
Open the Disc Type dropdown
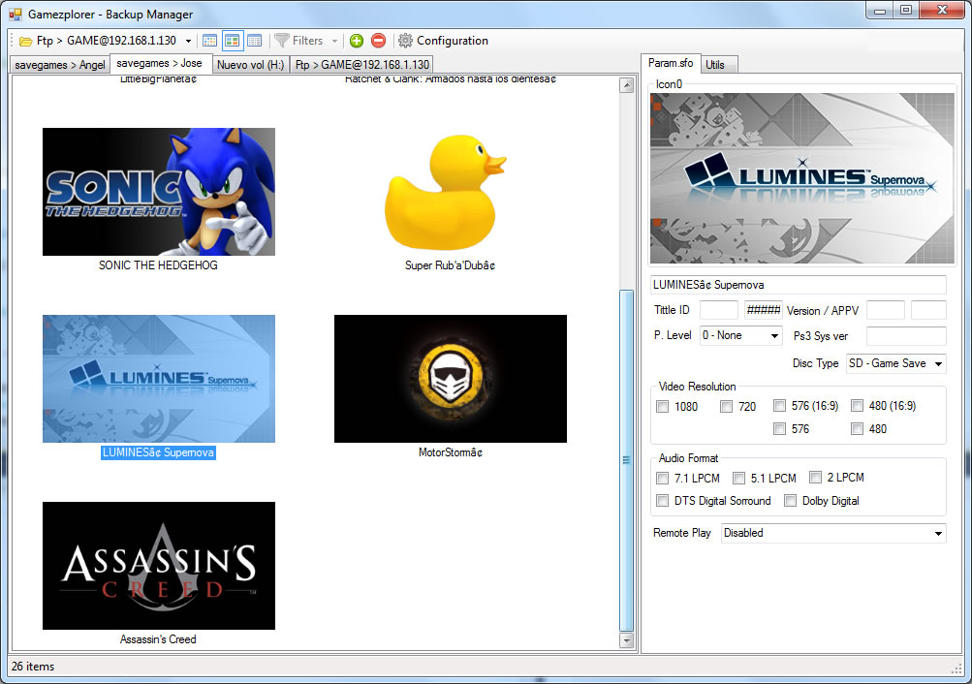896,363
